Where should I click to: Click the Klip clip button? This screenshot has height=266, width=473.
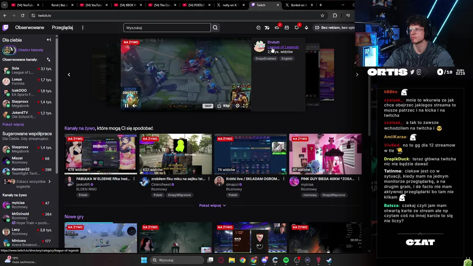(x=224, y=106)
